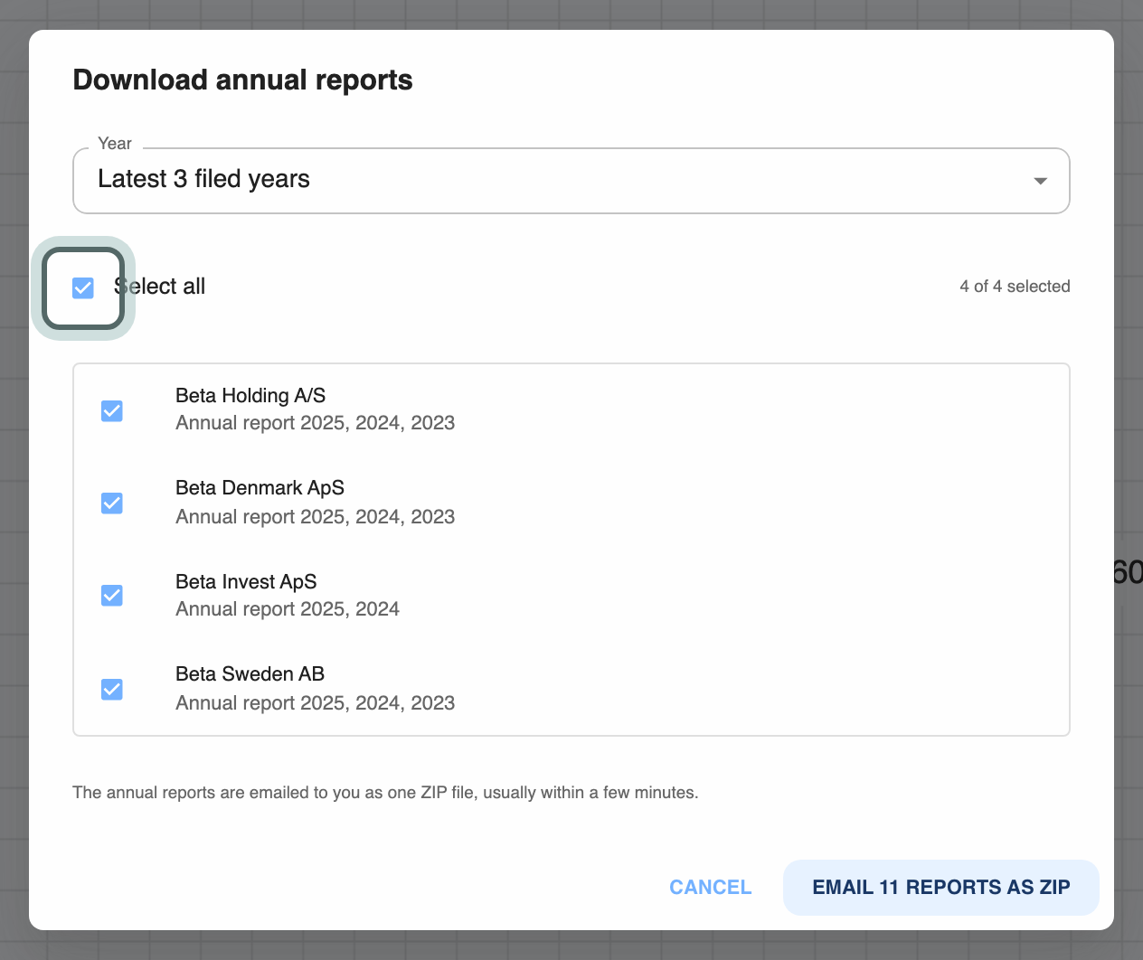Uncheck the Beta Holding A/S checkbox

pyautogui.click(x=112, y=411)
